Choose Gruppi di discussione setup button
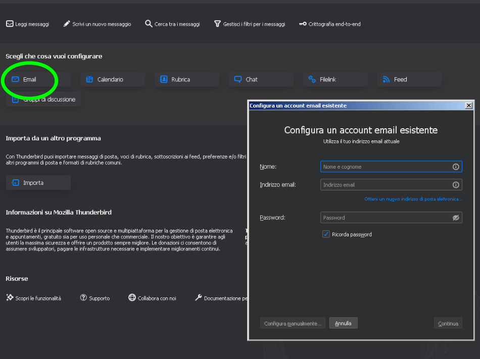 tap(43, 99)
